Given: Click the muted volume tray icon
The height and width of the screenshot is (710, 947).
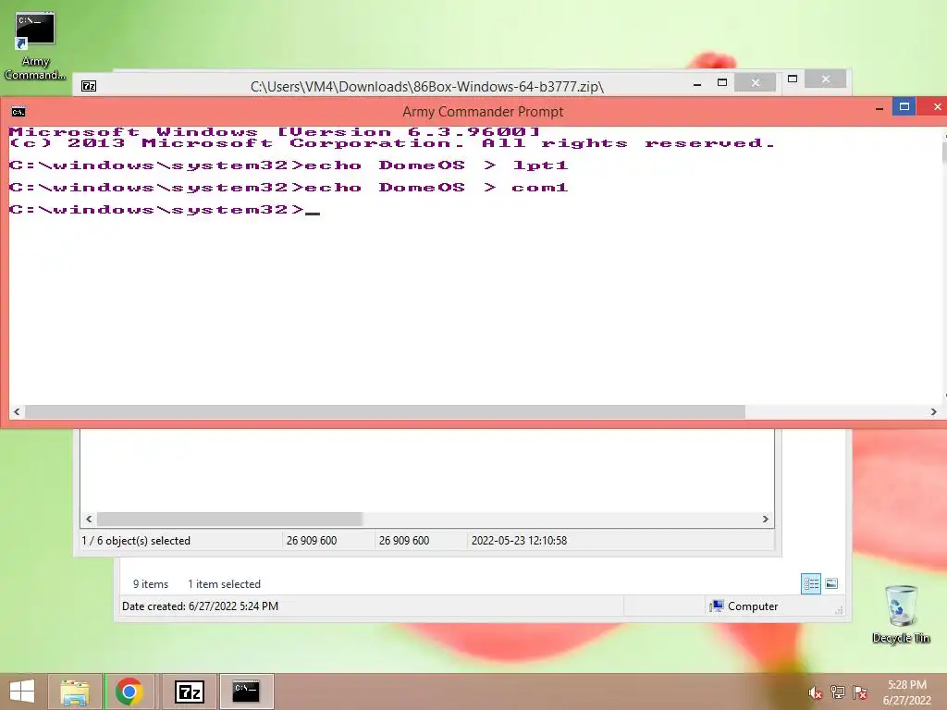Looking at the screenshot, I should (x=815, y=693).
